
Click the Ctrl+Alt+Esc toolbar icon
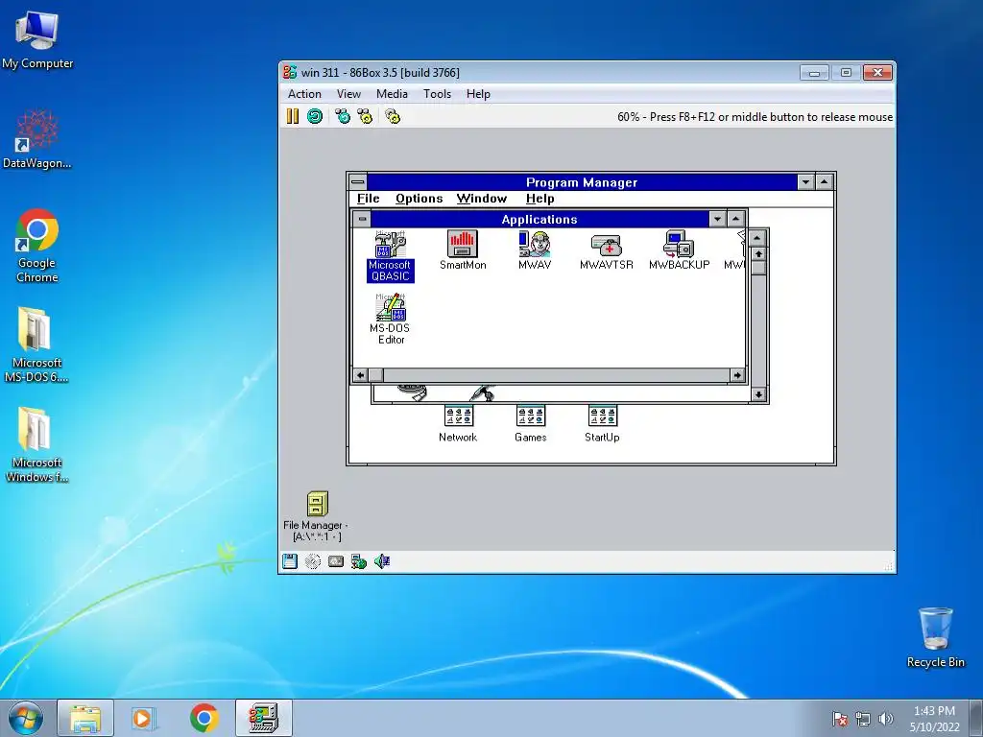[x=365, y=116]
